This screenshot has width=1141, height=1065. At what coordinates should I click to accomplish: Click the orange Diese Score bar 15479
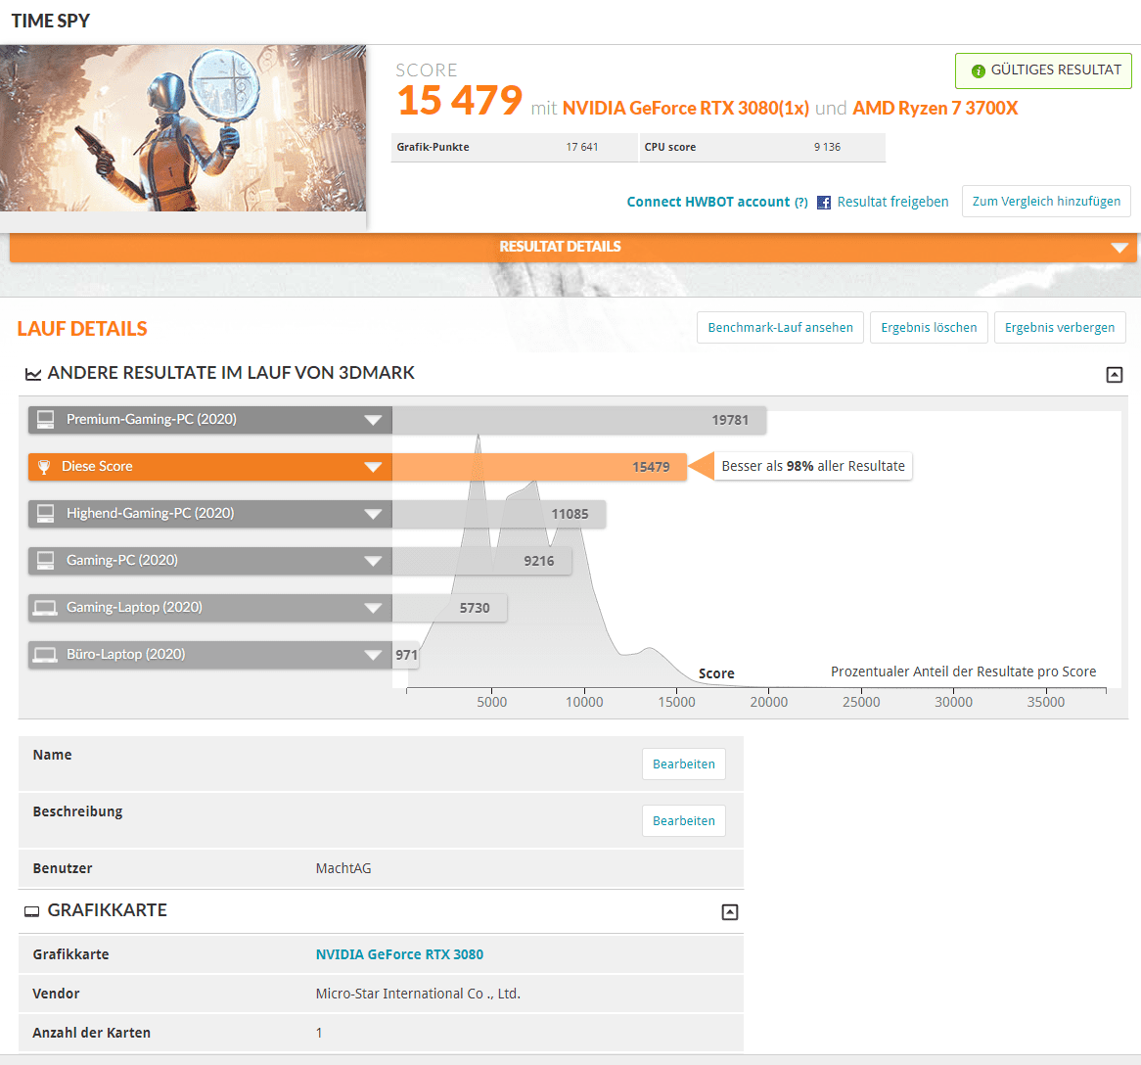pyautogui.click(x=539, y=467)
